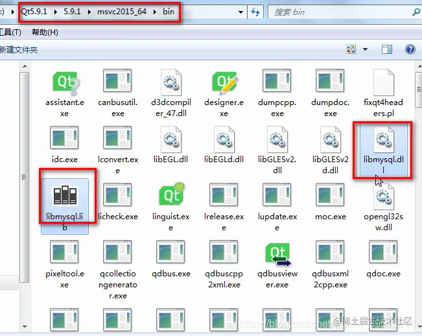The height and width of the screenshot is (336, 422).
Task: Select the qcollectiongenerator.exe file icon
Action: coord(117,252)
